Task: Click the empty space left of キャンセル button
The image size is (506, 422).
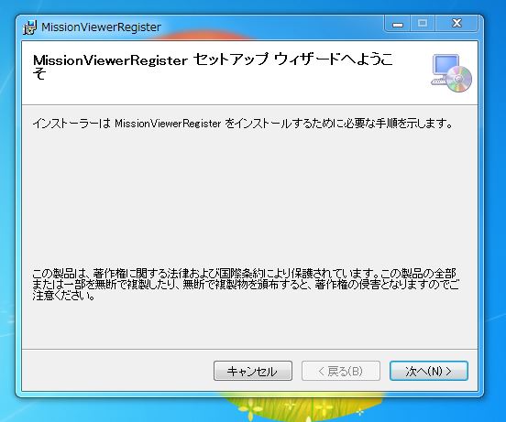Action: click(x=116, y=371)
